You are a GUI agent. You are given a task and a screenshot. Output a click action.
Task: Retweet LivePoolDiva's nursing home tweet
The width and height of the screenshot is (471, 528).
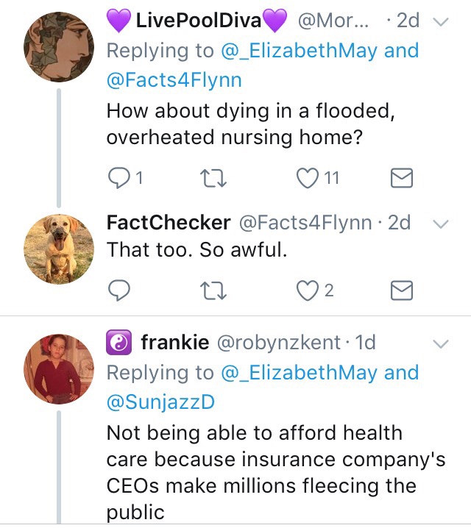[213, 177]
